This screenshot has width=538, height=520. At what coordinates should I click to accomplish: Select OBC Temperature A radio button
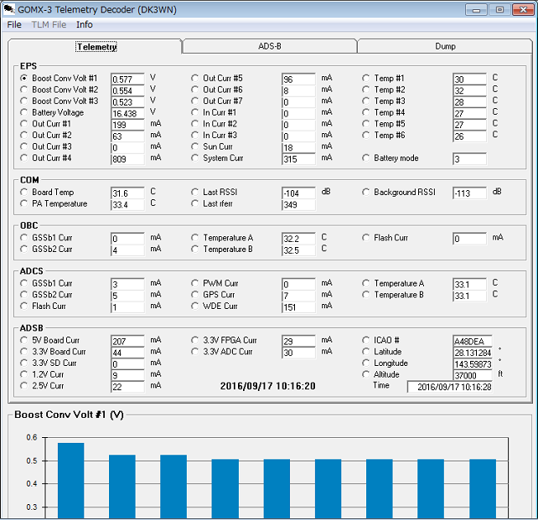(x=194, y=238)
